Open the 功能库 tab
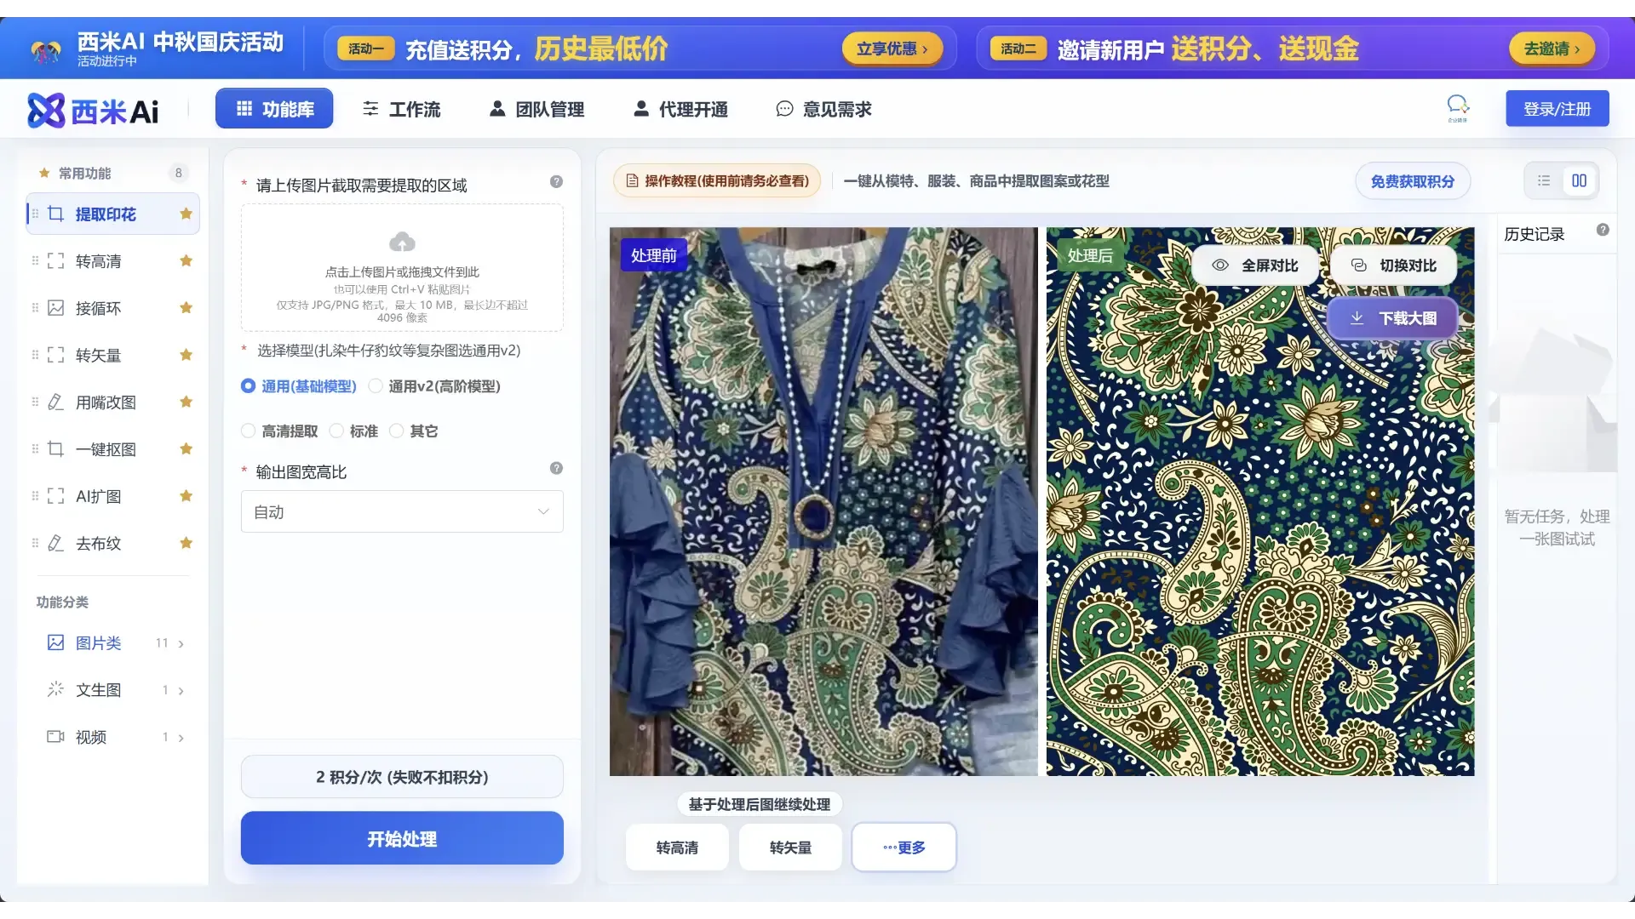The height and width of the screenshot is (919, 1635). pyautogui.click(x=274, y=109)
